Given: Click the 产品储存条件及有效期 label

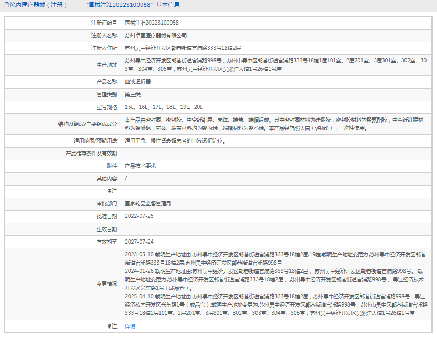Looking at the screenshot, I should click(91, 154).
